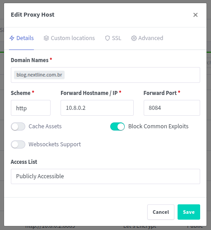
Task: Disable the Block Common Exploits toggle
Action: [x=117, y=126]
